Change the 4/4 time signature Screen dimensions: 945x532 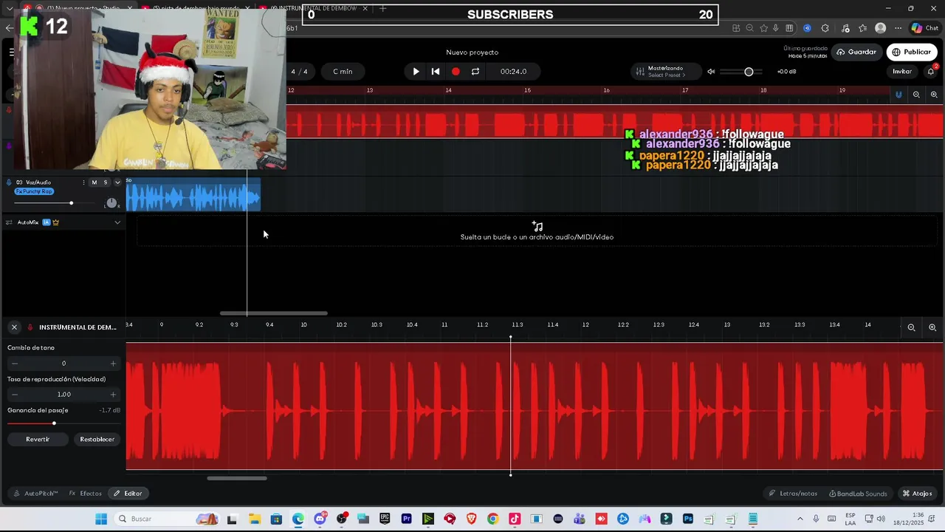[299, 72]
